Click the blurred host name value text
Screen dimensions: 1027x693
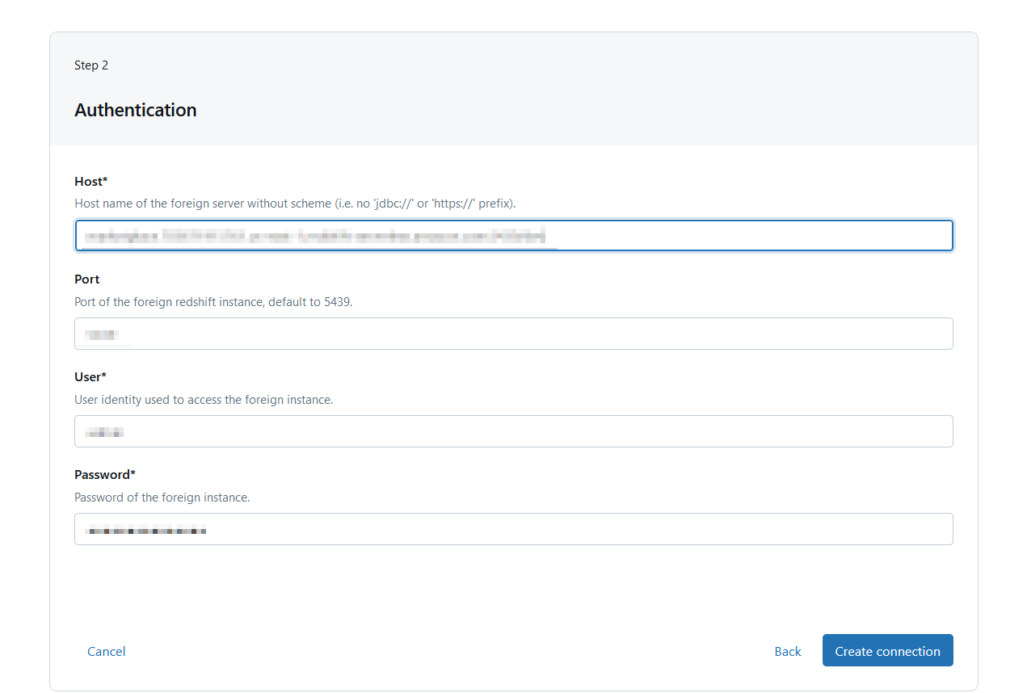coord(315,236)
